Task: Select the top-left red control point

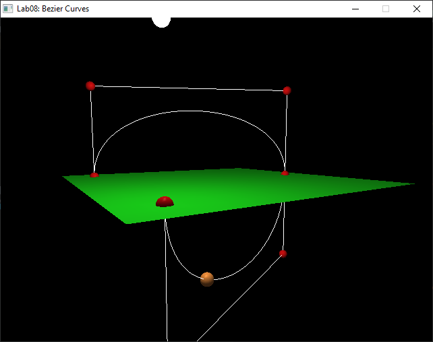Action: 90,86
